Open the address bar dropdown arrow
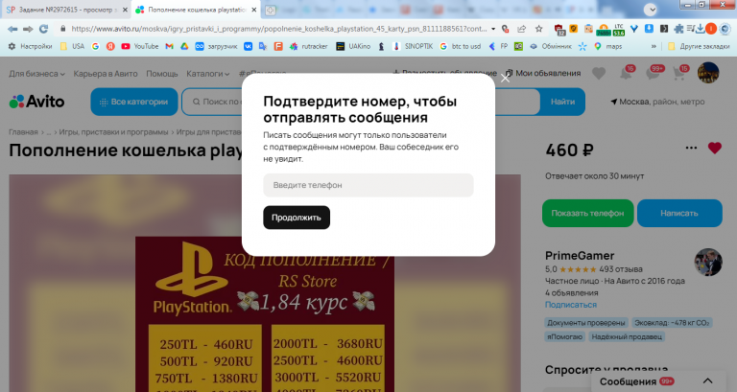Viewport: 737px width, 392px height. coord(493,29)
